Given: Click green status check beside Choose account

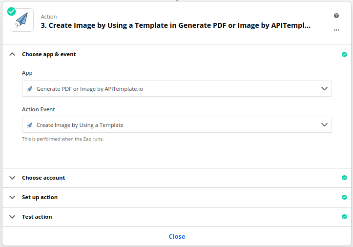Looking at the screenshot, I should tap(344, 178).
